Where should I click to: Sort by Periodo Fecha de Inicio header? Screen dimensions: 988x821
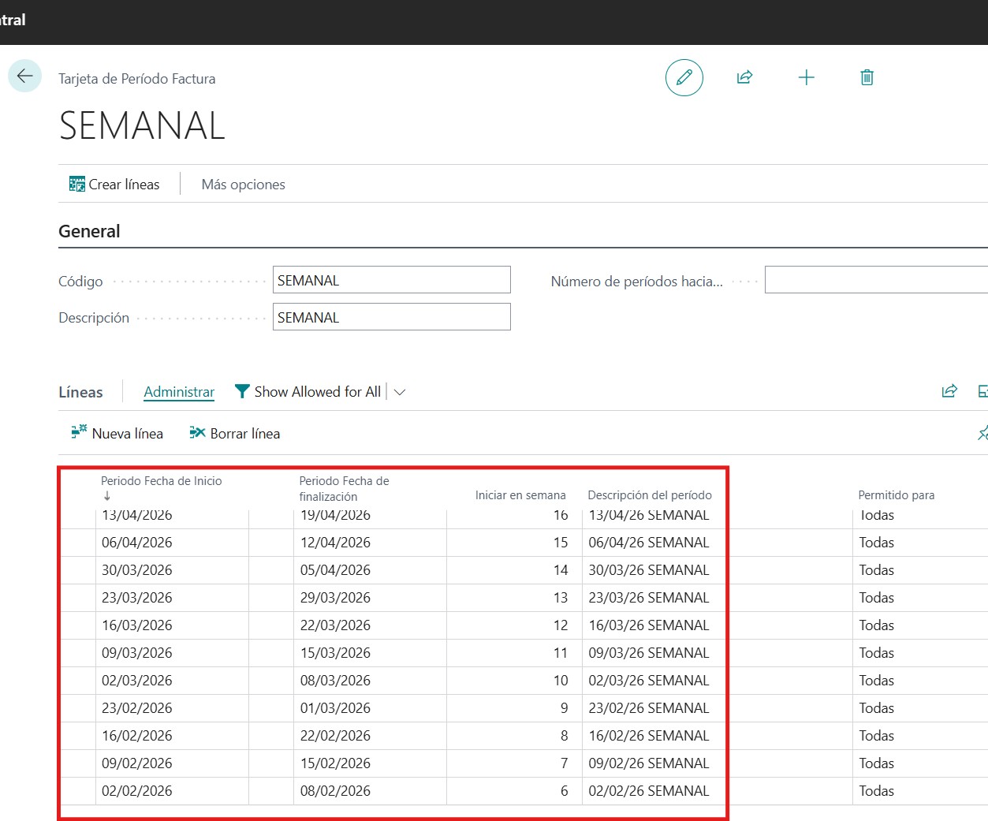coord(161,481)
